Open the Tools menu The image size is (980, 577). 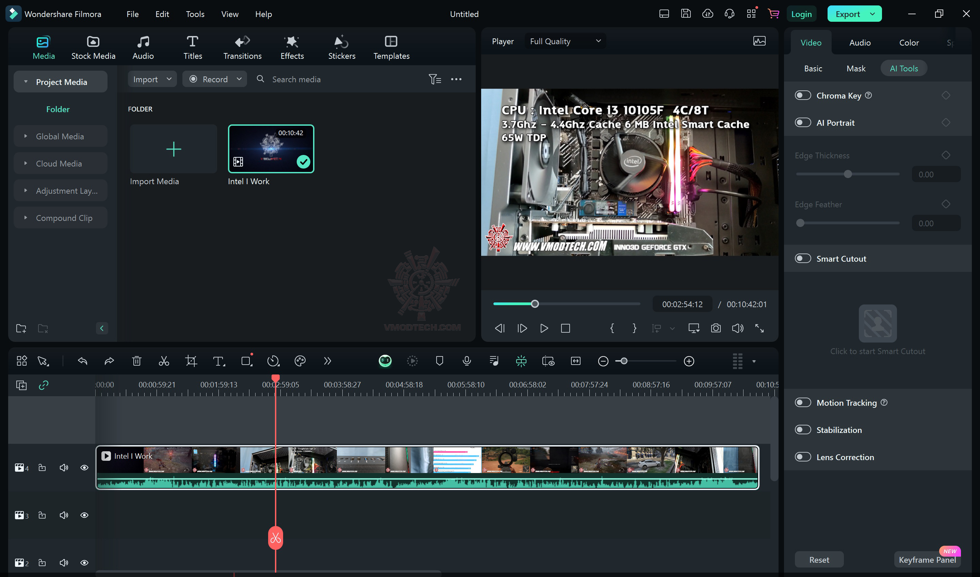point(195,14)
